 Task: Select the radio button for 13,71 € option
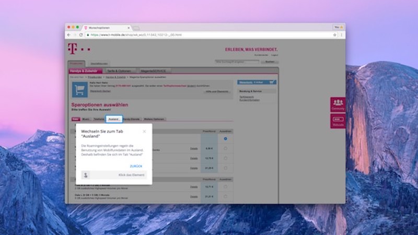tap(226, 187)
